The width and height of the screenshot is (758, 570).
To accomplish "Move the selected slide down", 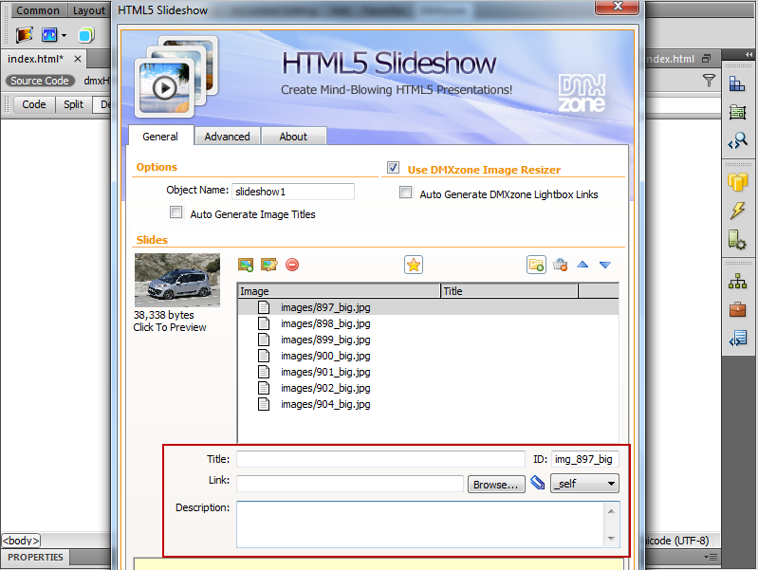I will click(x=605, y=265).
